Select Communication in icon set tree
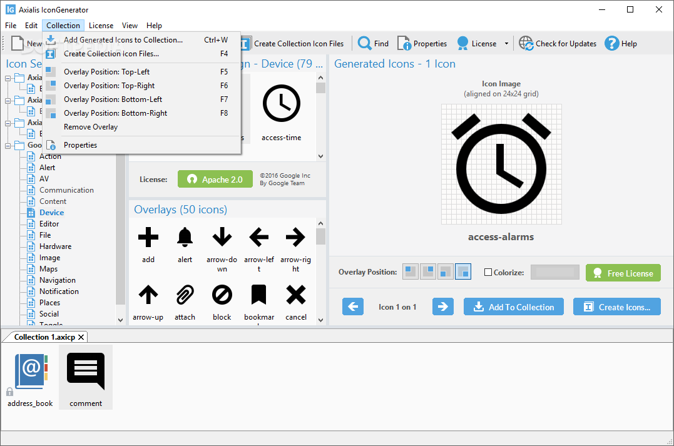The width and height of the screenshot is (674, 446). coord(66,190)
